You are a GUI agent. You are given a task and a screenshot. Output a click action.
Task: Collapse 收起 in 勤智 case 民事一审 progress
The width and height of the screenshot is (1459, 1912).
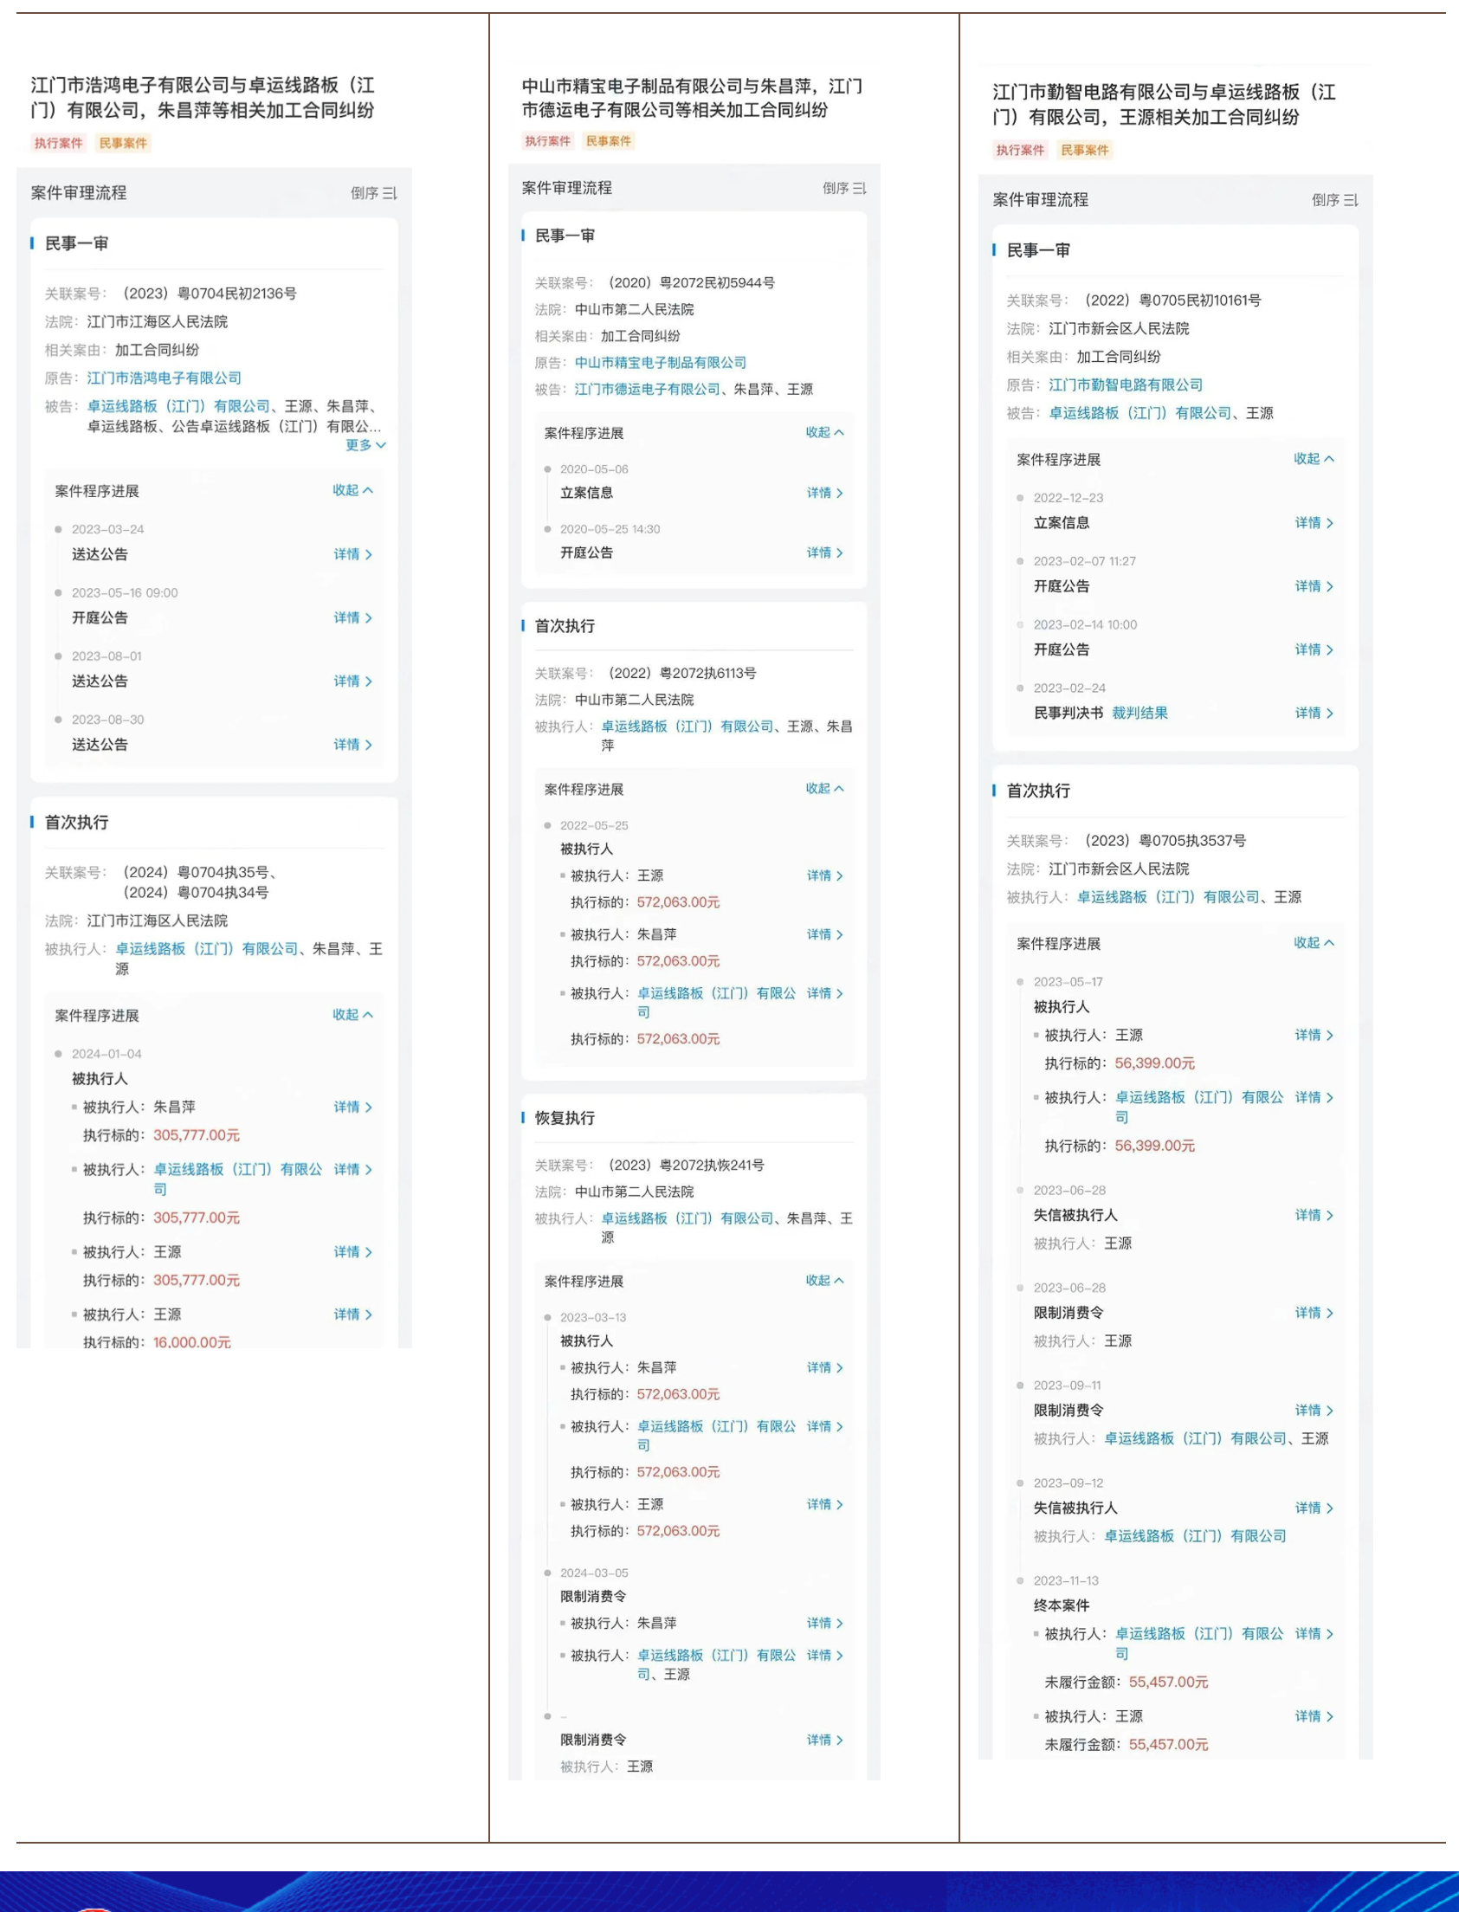click(x=1314, y=457)
